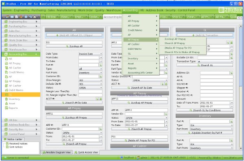Click the Add GL Transaction button

click(x=205, y=35)
